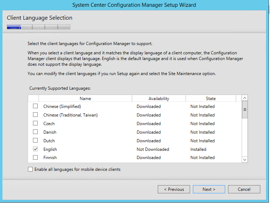Click the Next button
The width and height of the screenshot is (270, 203).
coord(209,189)
